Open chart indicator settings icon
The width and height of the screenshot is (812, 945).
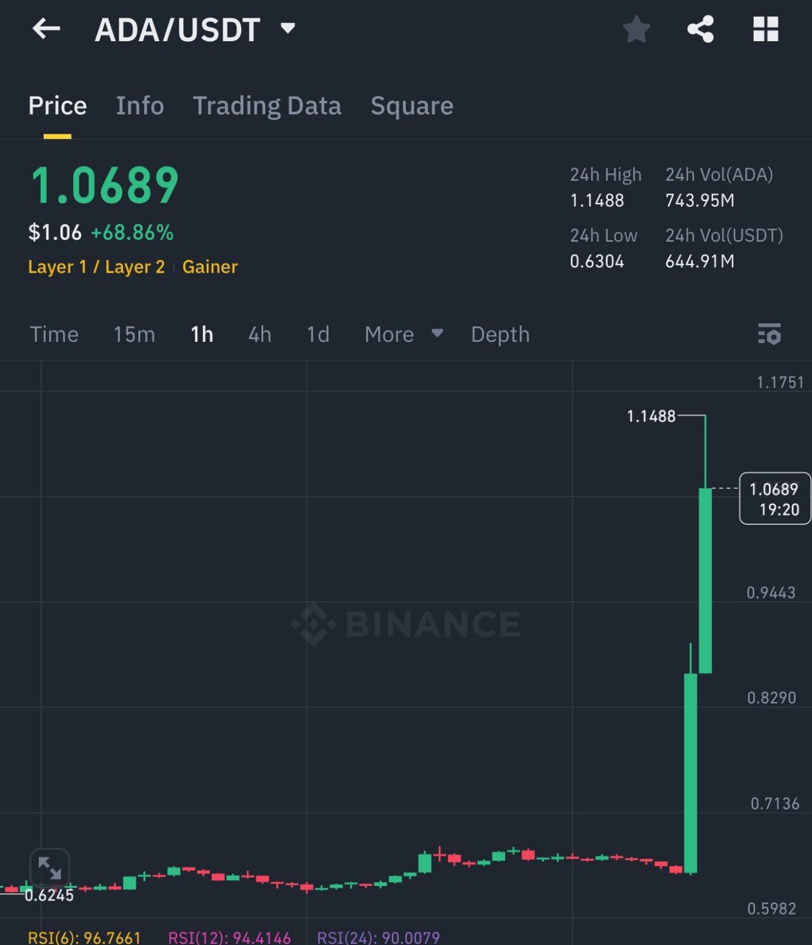(769, 334)
